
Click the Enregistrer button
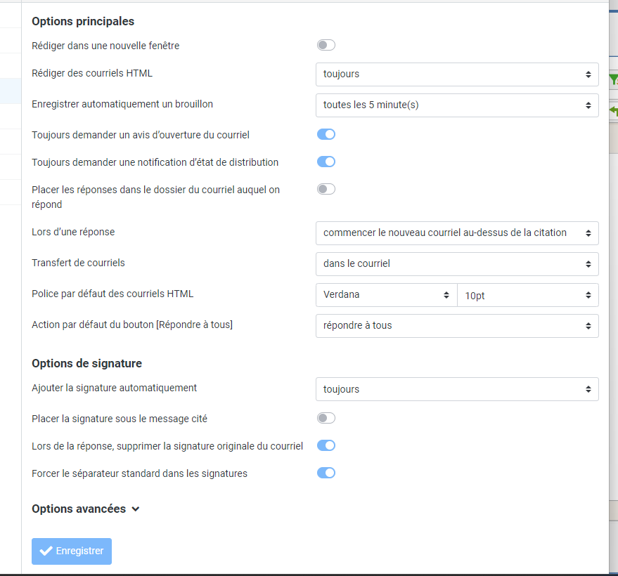pyautogui.click(x=72, y=551)
